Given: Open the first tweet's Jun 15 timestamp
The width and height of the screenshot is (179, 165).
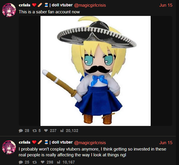Looking at the screenshot, I should pos(166,5).
